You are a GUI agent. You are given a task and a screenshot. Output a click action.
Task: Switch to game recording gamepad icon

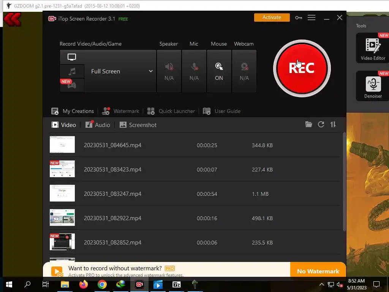point(72,85)
